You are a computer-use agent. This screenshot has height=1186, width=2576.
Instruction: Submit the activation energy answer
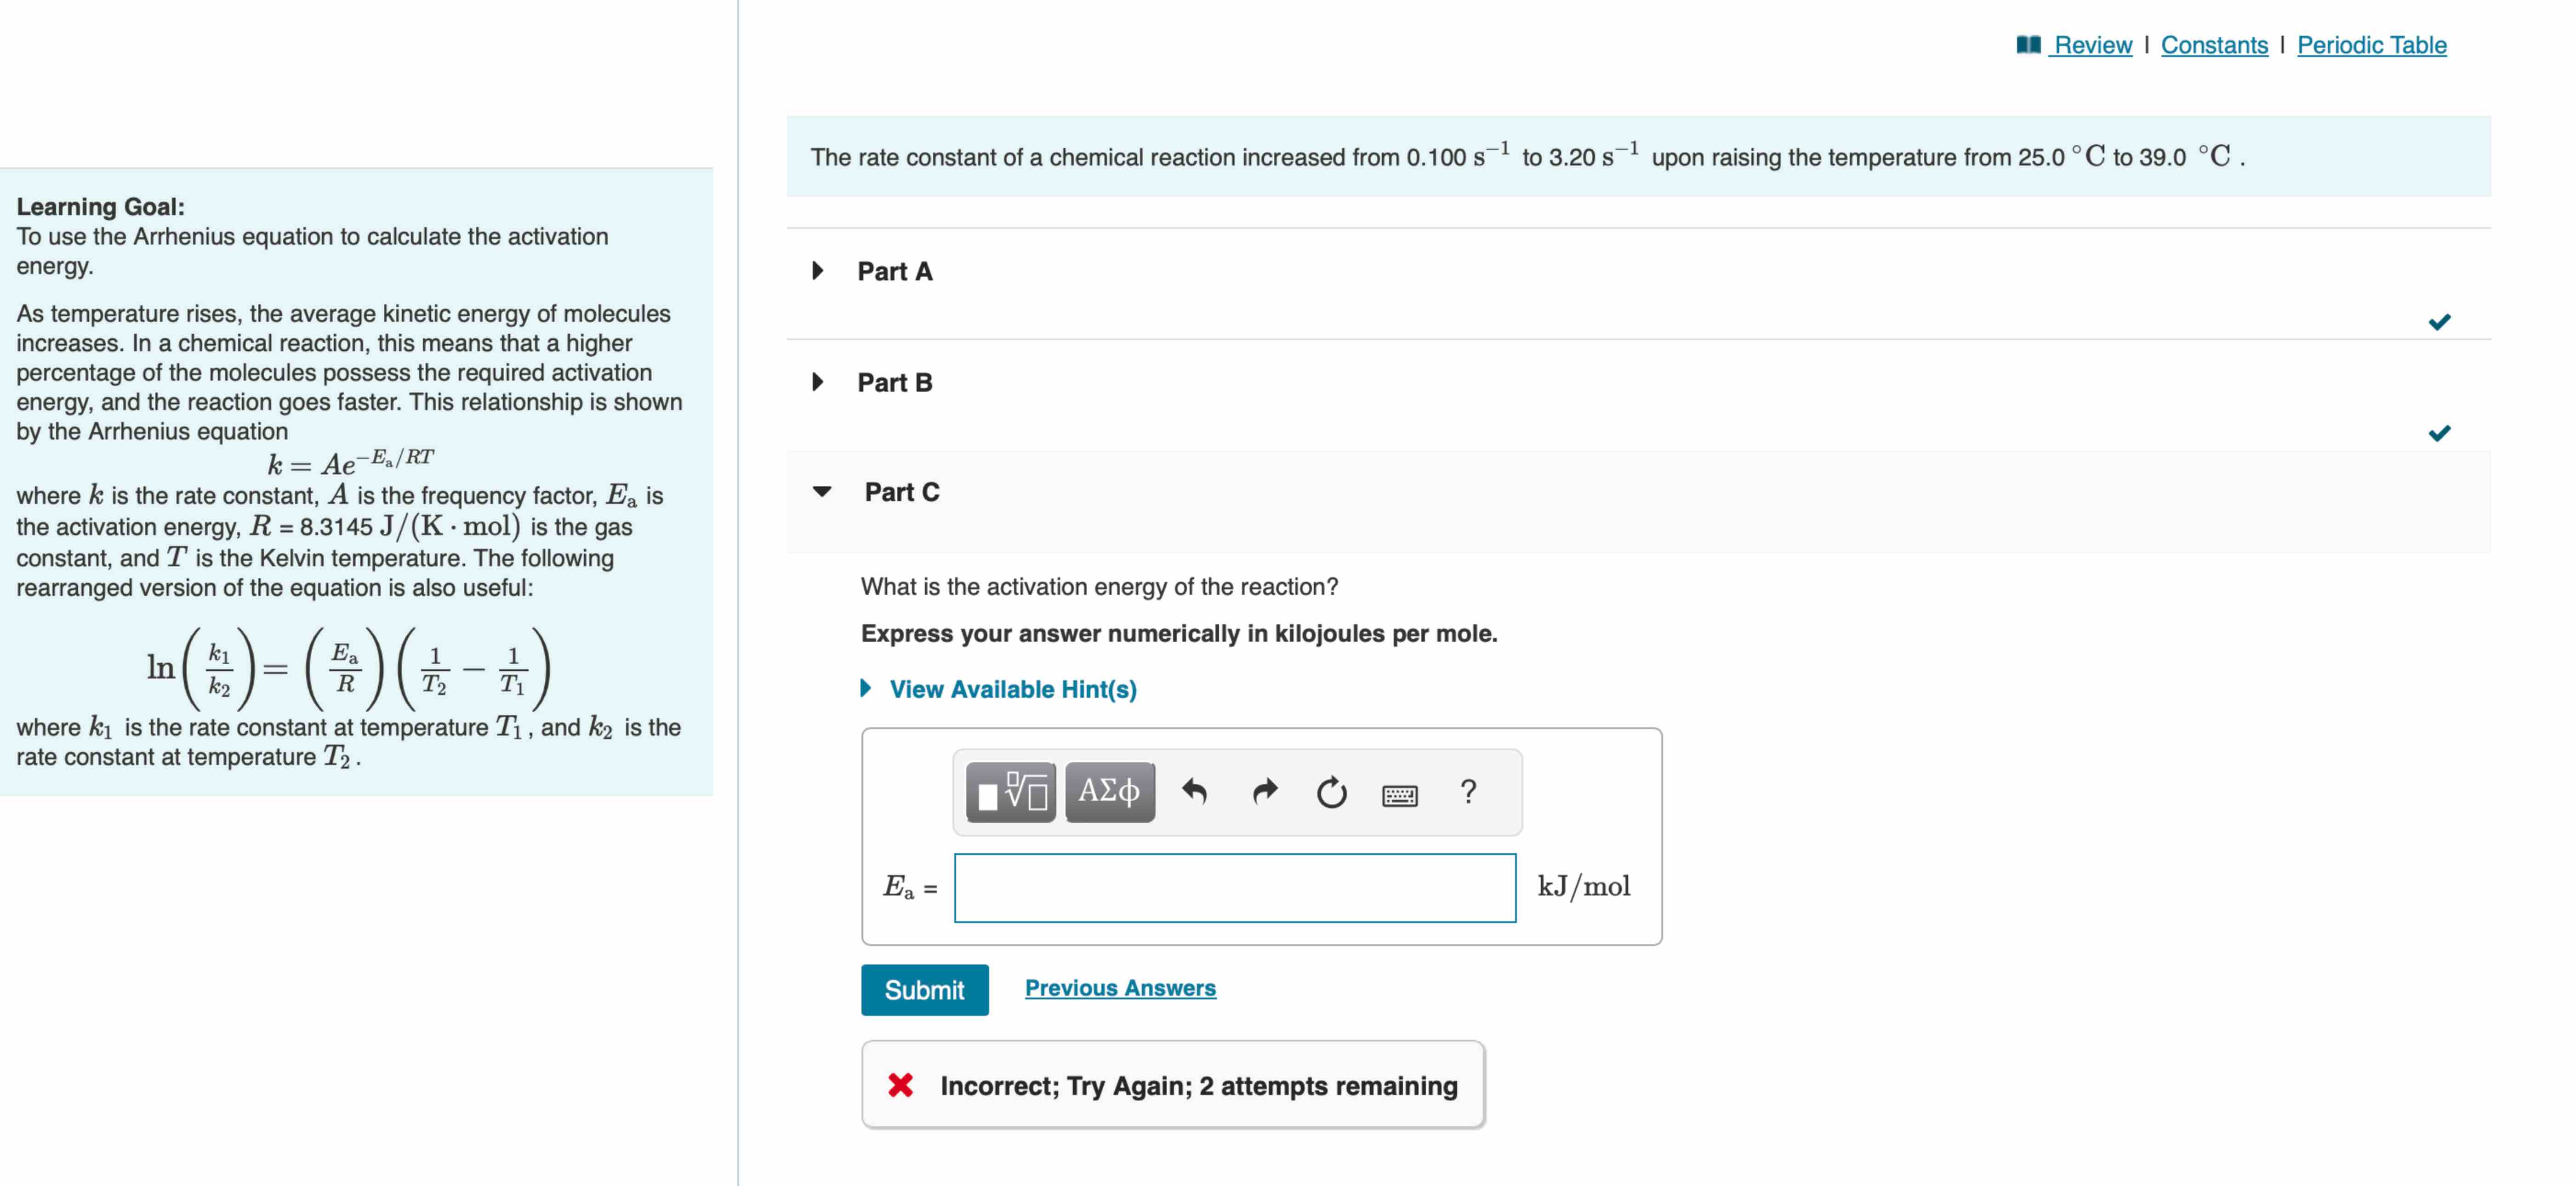coord(924,989)
